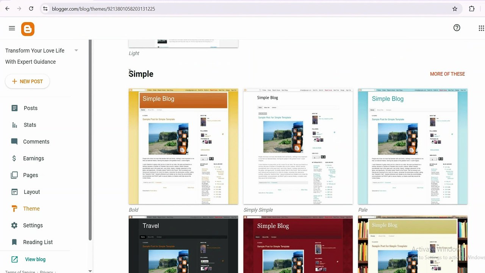Image resolution: width=485 pixels, height=273 pixels.
Task: Open the Google apps grid
Action: [x=481, y=28]
